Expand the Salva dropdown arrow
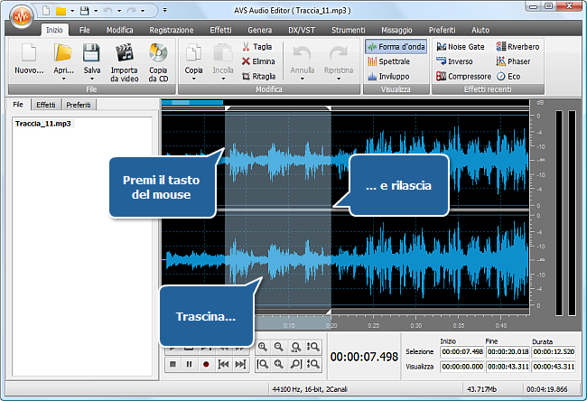Screen dimensions: 587x401 coord(91,79)
